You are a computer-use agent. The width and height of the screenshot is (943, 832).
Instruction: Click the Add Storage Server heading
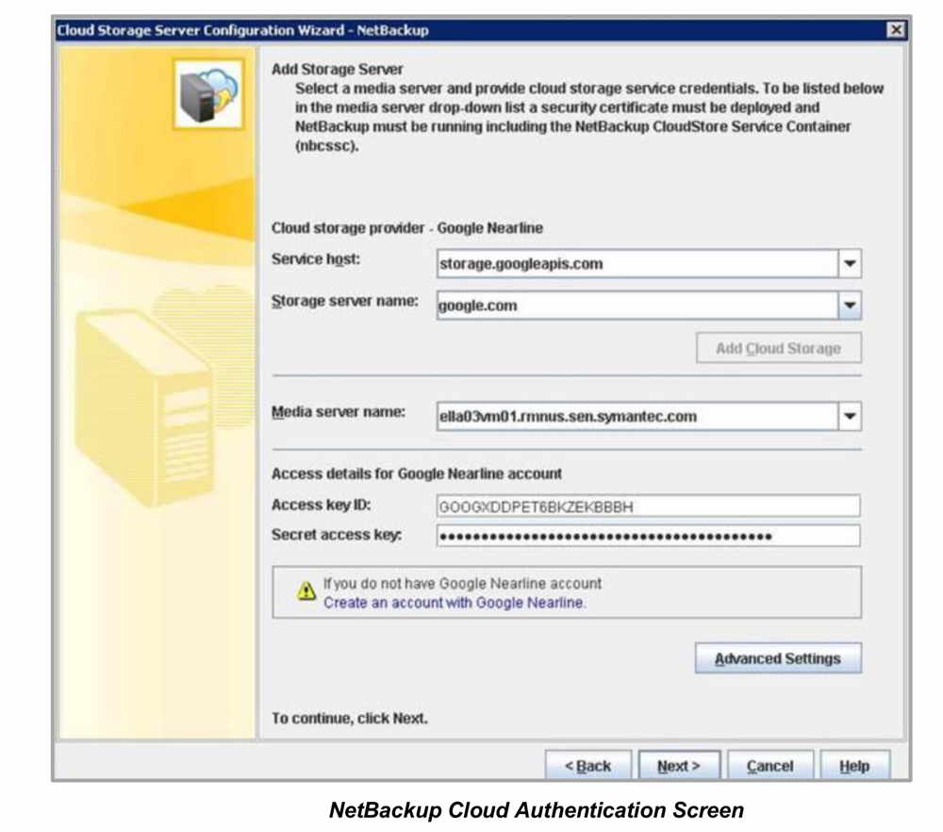[337, 69]
